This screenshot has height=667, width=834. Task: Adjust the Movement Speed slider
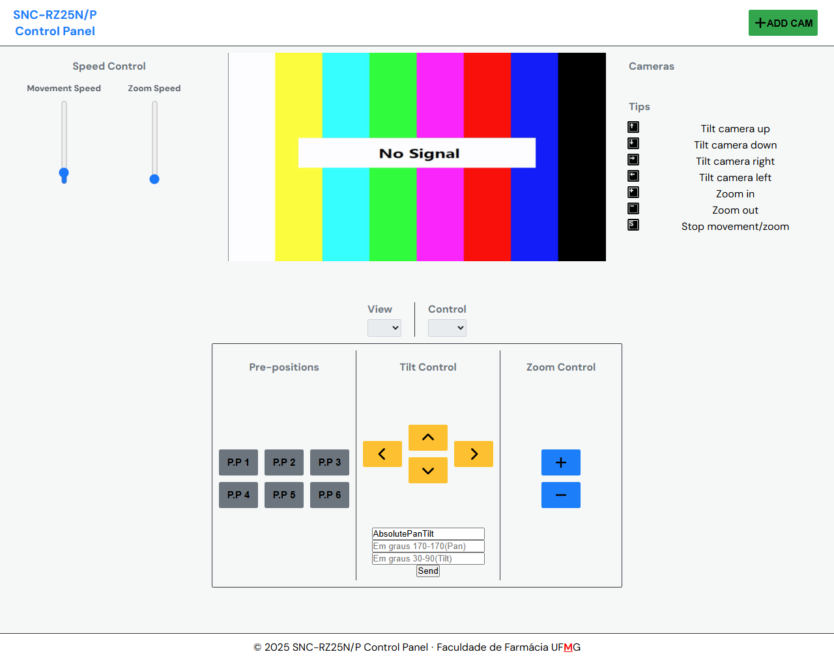(64, 173)
